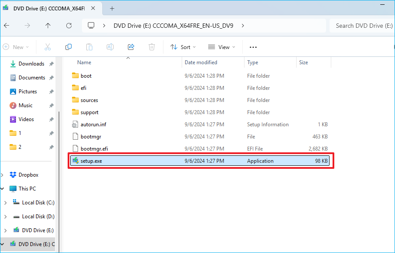Refresh the current folder view
The width and height of the screenshot is (395, 253).
point(69,26)
